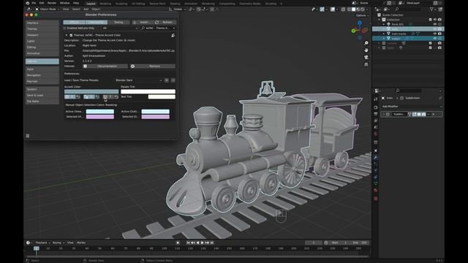Click the Testing add-ons filter button

118,23
